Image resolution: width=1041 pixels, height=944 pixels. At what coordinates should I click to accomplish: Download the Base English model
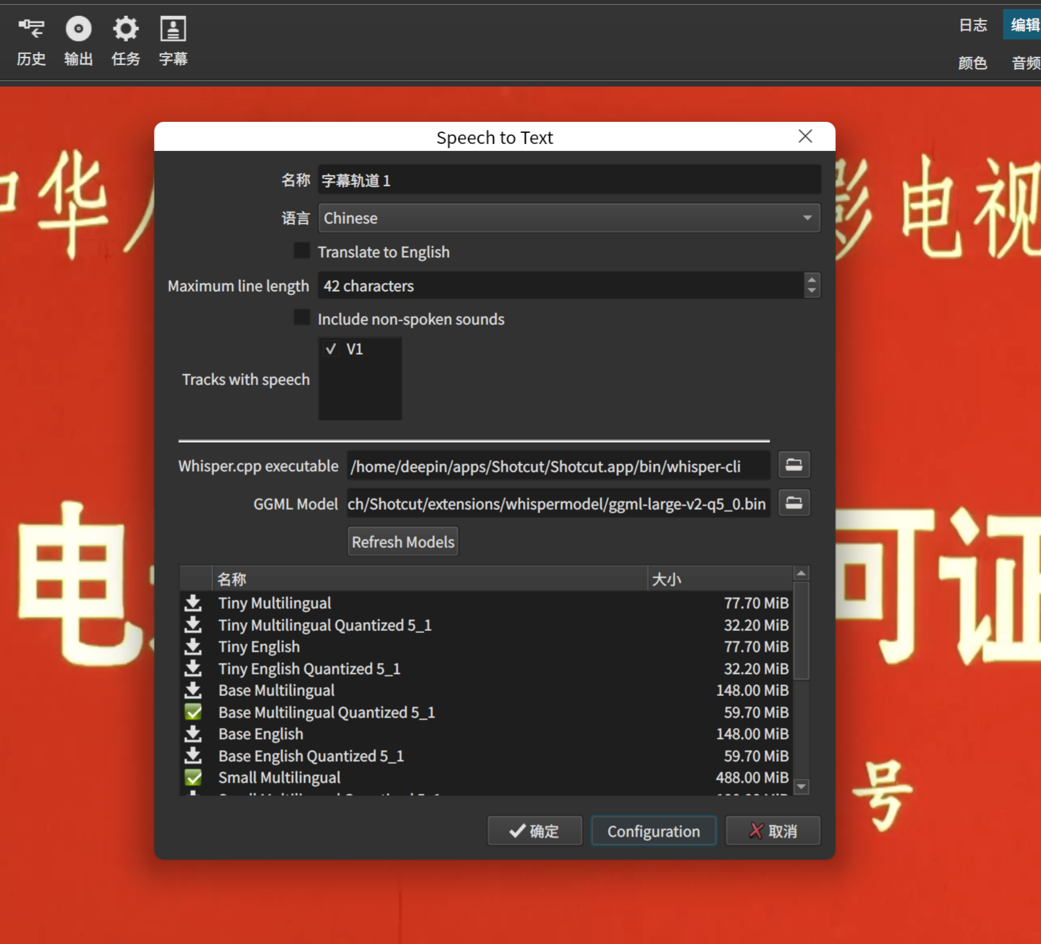pos(193,733)
